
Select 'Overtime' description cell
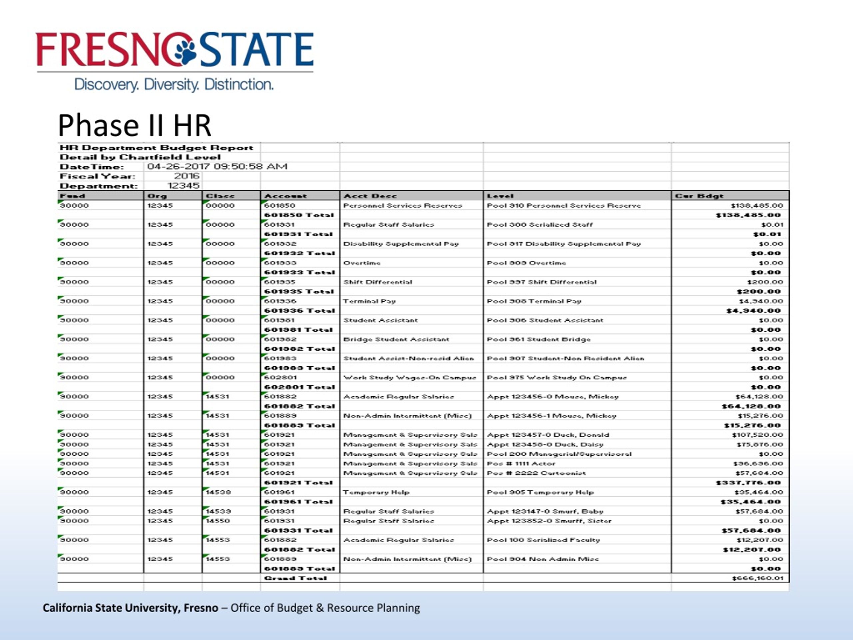[x=412, y=263]
